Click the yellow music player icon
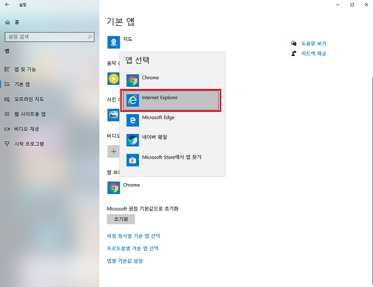 [x=113, y=79]
